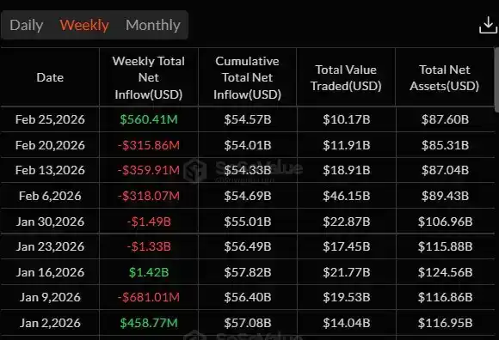Click the vertical scrollbar thumb
This screenshot has height=340, width=499.
click(x=496, y=80)
